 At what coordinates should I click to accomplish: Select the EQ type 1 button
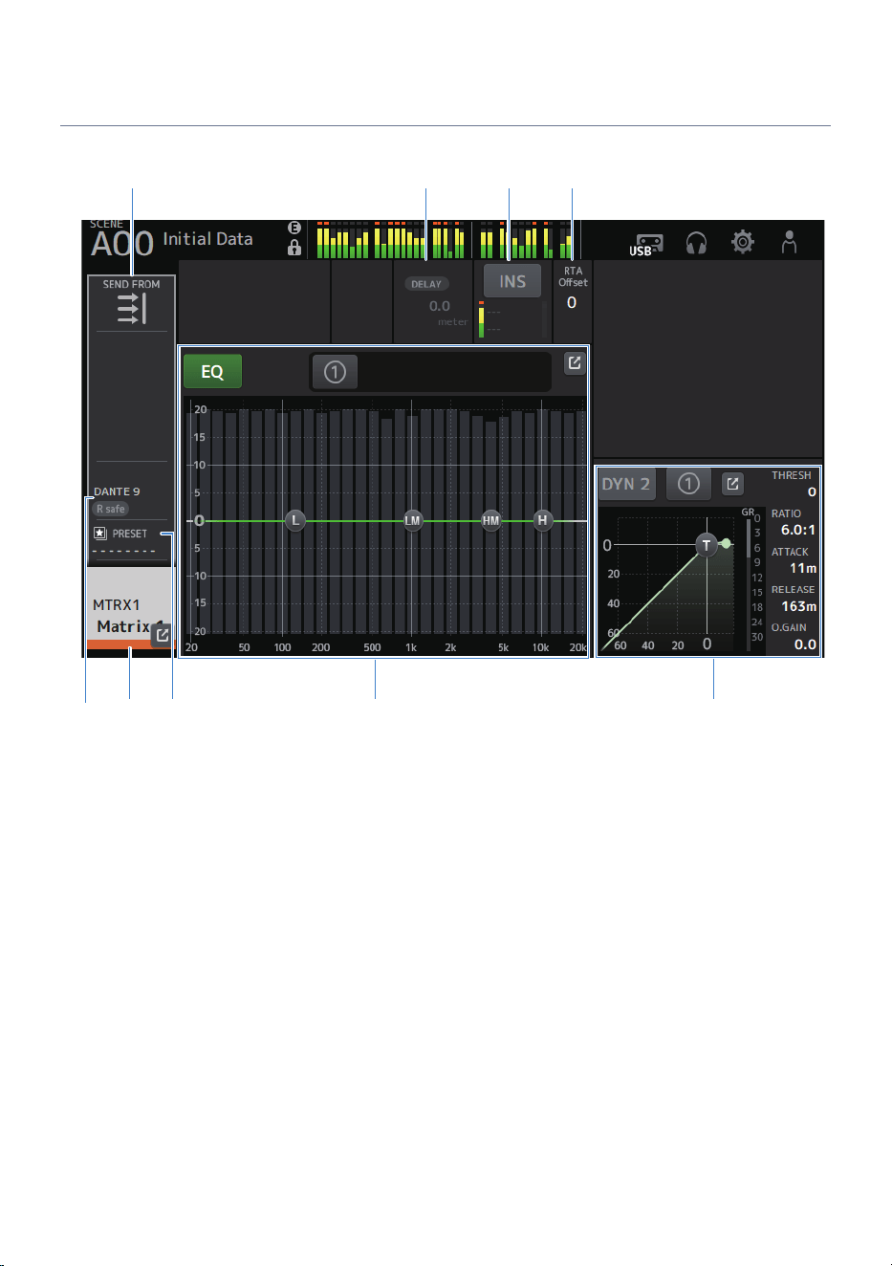(335, 372)
